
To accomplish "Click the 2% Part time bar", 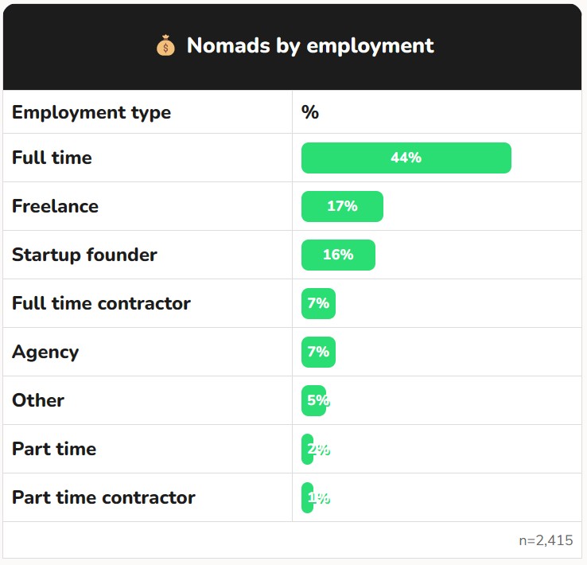I will [308, 449].
